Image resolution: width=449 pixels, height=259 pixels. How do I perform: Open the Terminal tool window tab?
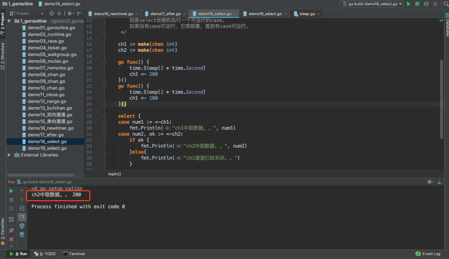[x=74, y=254]
